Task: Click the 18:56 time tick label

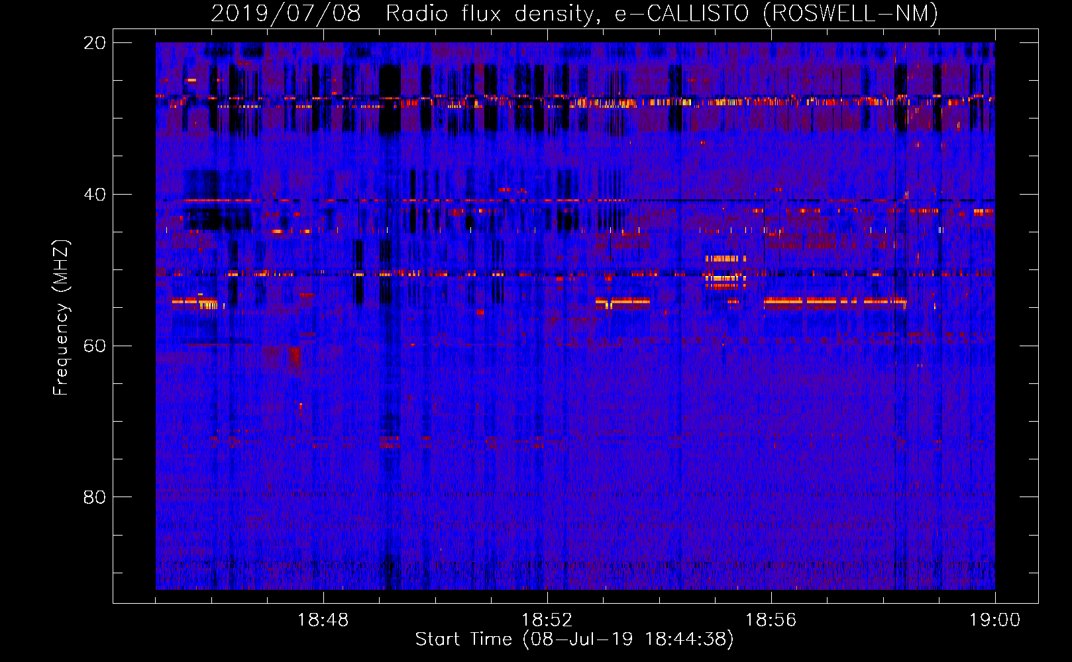Action: pos(771,620)
